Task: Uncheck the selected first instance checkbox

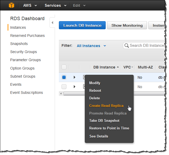Action: pyautogui.click(x=64, y=77)
